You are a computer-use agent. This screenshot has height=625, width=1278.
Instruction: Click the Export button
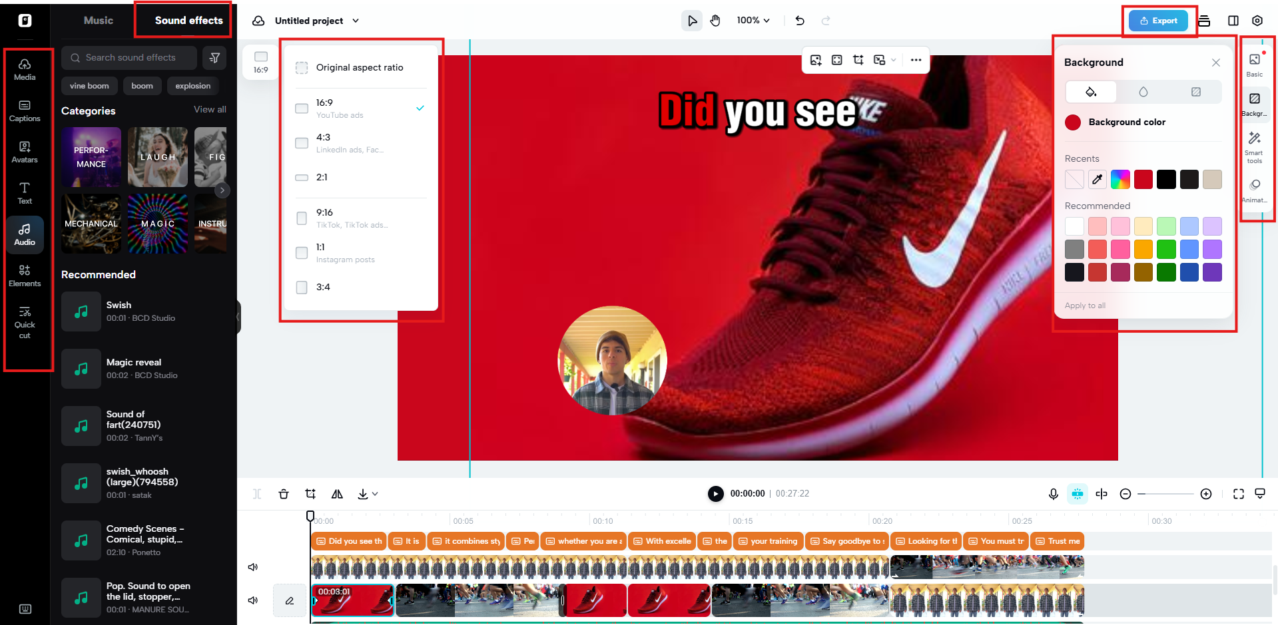coord(1159,21)
